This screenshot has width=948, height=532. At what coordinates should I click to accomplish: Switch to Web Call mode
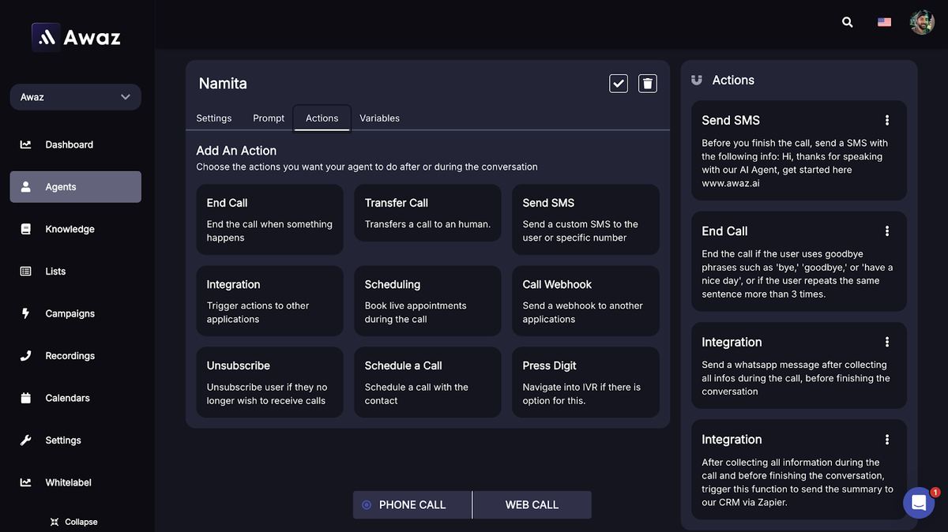pos(532,504)
